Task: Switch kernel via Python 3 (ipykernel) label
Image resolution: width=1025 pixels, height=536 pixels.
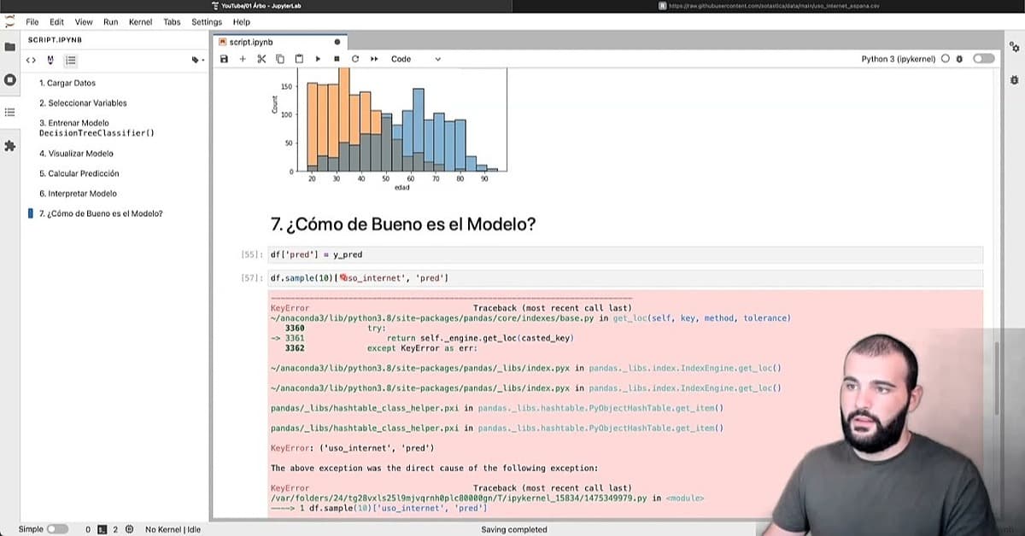Action: pos(899,59)
